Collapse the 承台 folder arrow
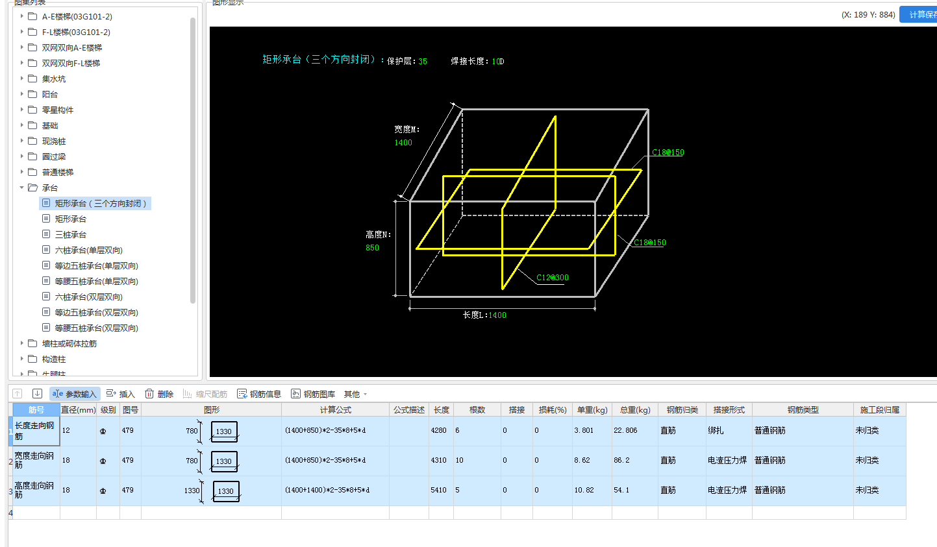Image resolution: width=937 pixels, height=547 pixels. coord(22,188)
